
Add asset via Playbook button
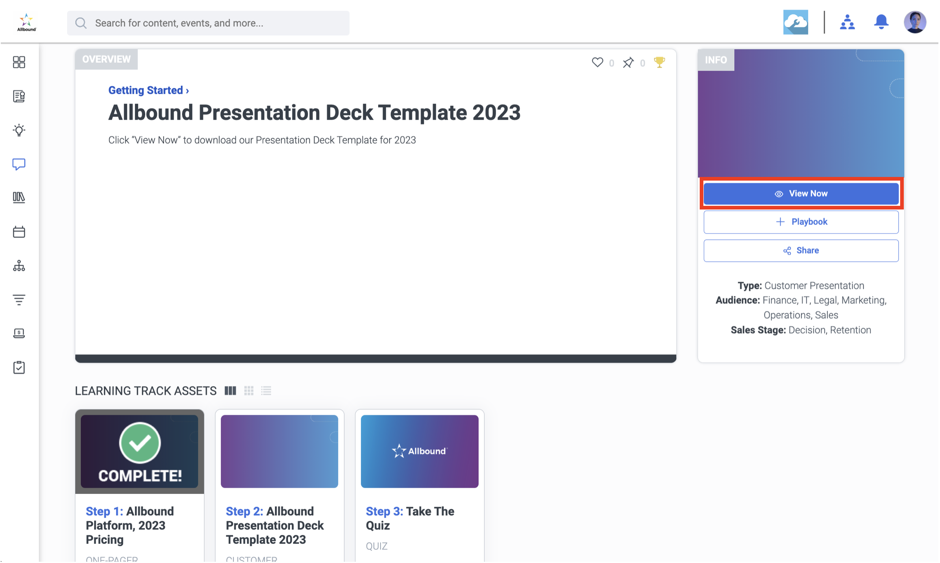[801, 222]
